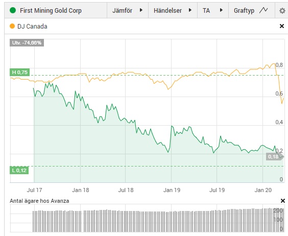Click the DJ Canada legend label
Viewport: 288px width, 236px height.
(x=32, y=27)
